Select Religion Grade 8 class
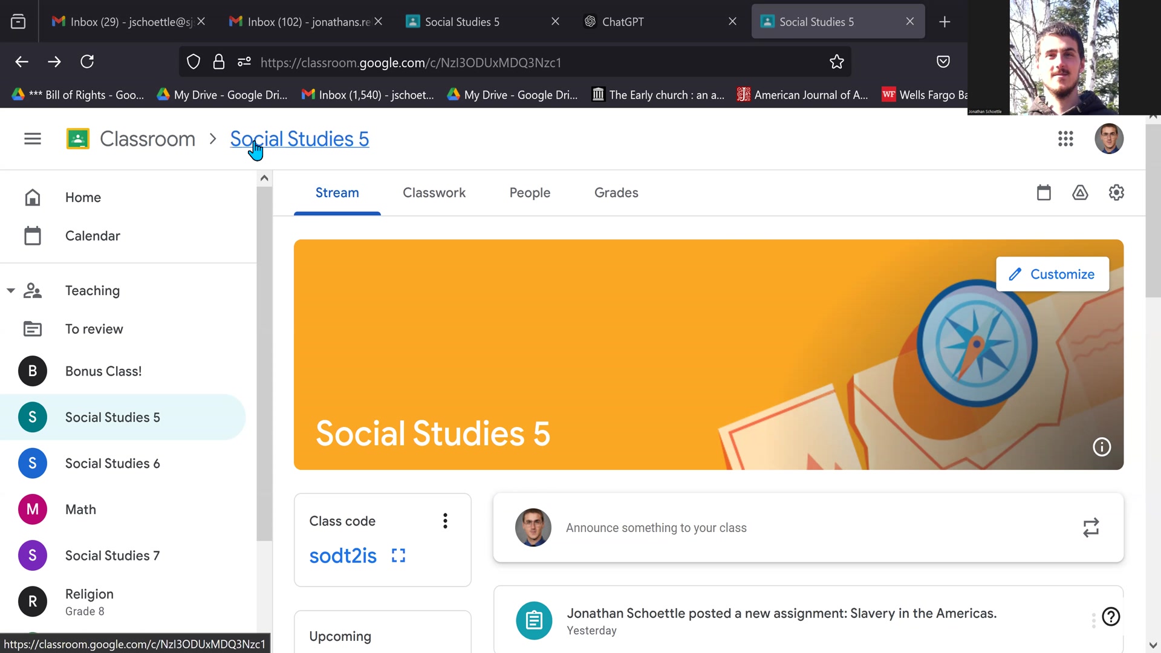The width and height of the screenshot is (1161, 653). point(123,602)
